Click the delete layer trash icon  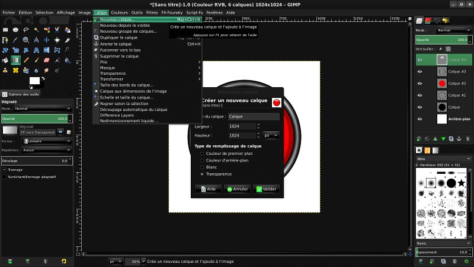click(467, 139)
